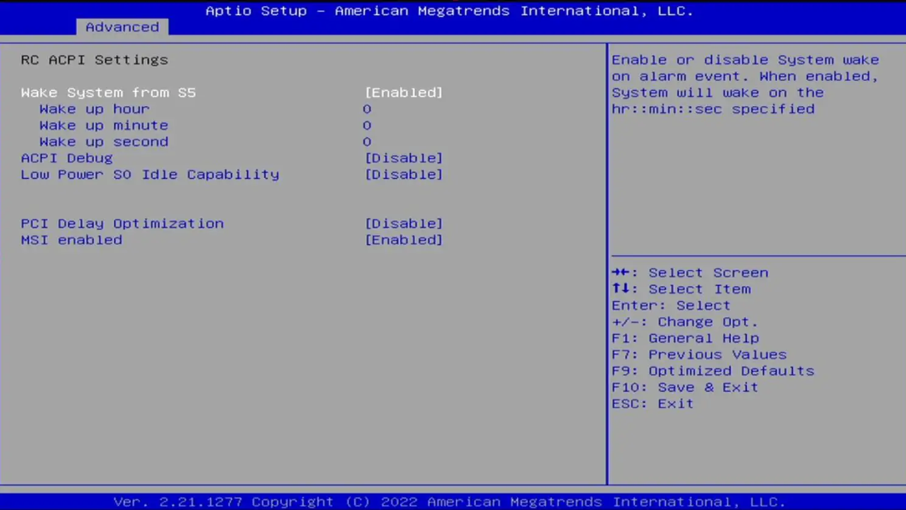Open the Wake System from S5 setting

108,92
